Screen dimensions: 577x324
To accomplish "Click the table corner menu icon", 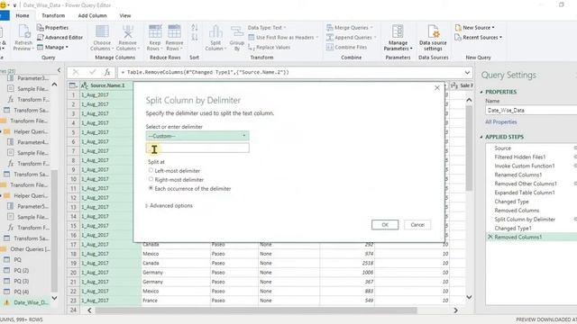I will point(73,85).
